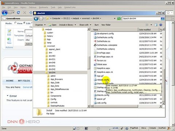Click the New page icon

(9, 40)
